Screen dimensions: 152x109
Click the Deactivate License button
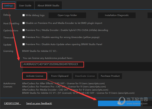[x=85, y=76]
